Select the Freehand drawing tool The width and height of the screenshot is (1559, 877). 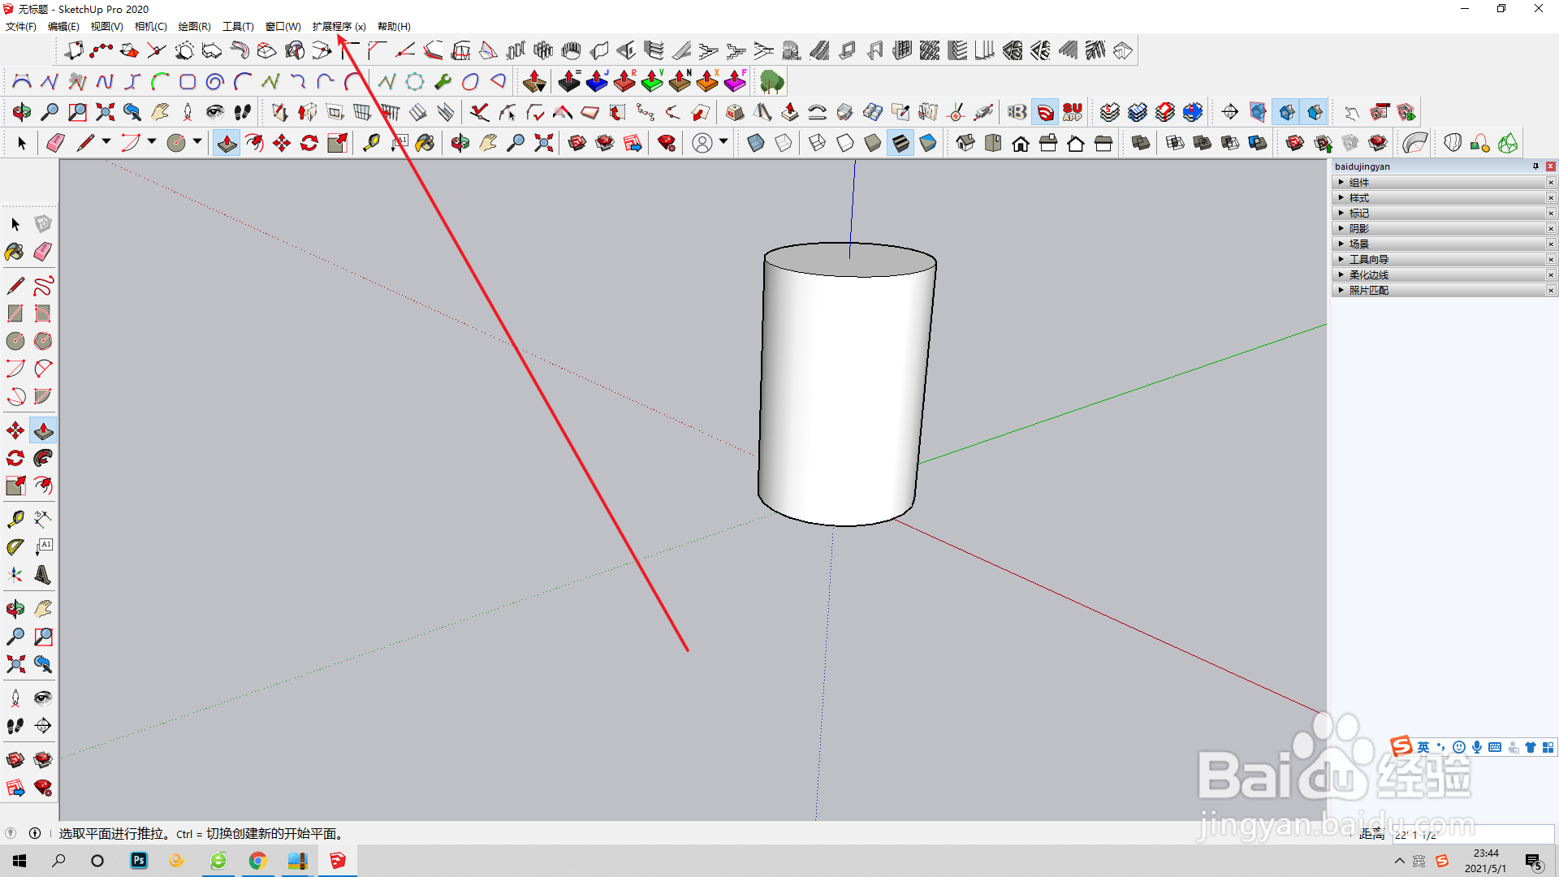(43, 286)
